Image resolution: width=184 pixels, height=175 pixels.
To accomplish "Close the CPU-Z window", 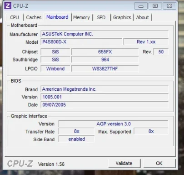I will tap(169, 6).
